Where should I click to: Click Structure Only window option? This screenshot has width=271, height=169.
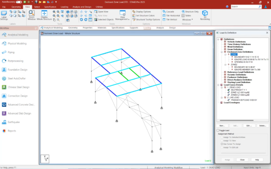pos(190,12)
